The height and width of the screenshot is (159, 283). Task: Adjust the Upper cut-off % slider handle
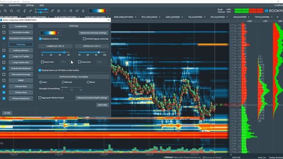tap(99, 52)
